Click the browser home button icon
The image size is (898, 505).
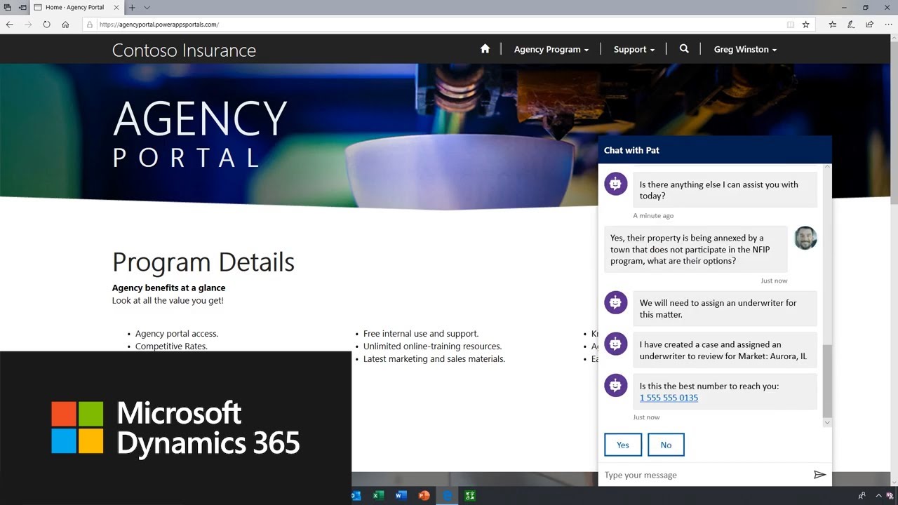pyautogui.click(x=65, y=25)
